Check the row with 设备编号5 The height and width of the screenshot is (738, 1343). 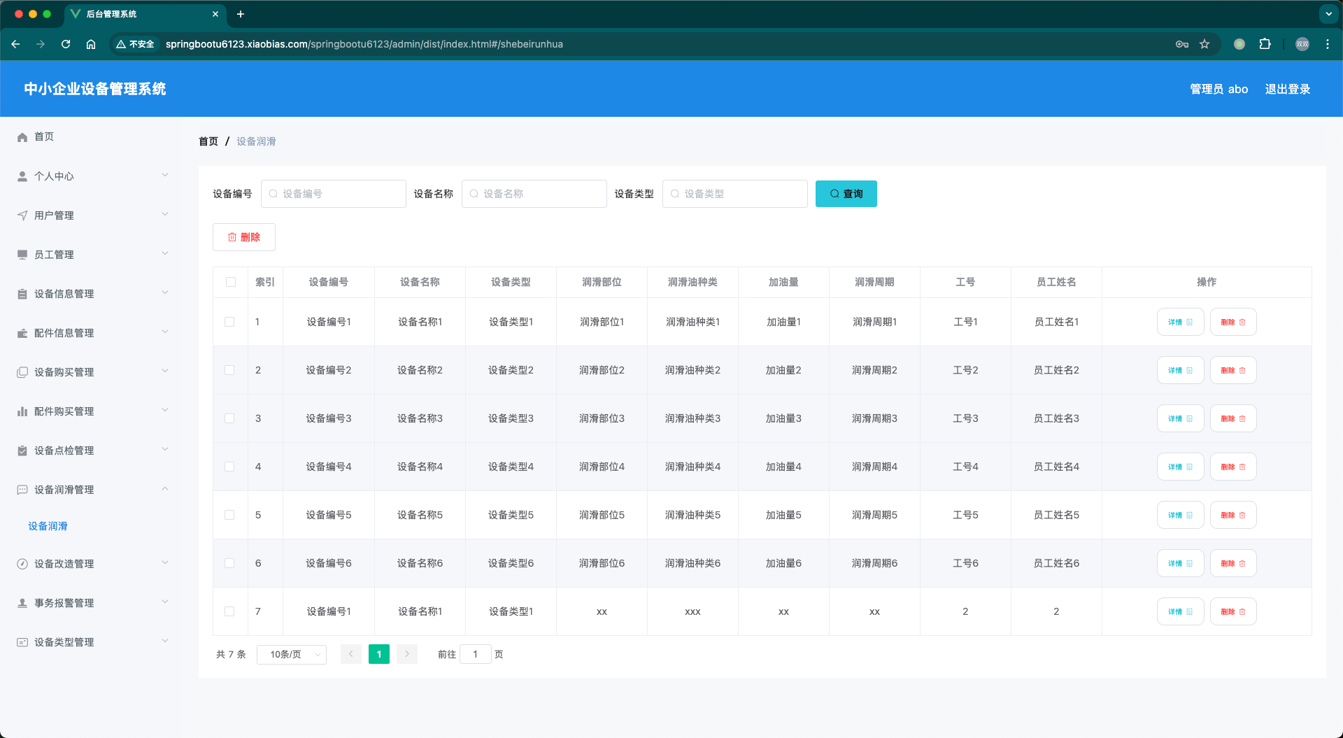click(x=229, y=515)
